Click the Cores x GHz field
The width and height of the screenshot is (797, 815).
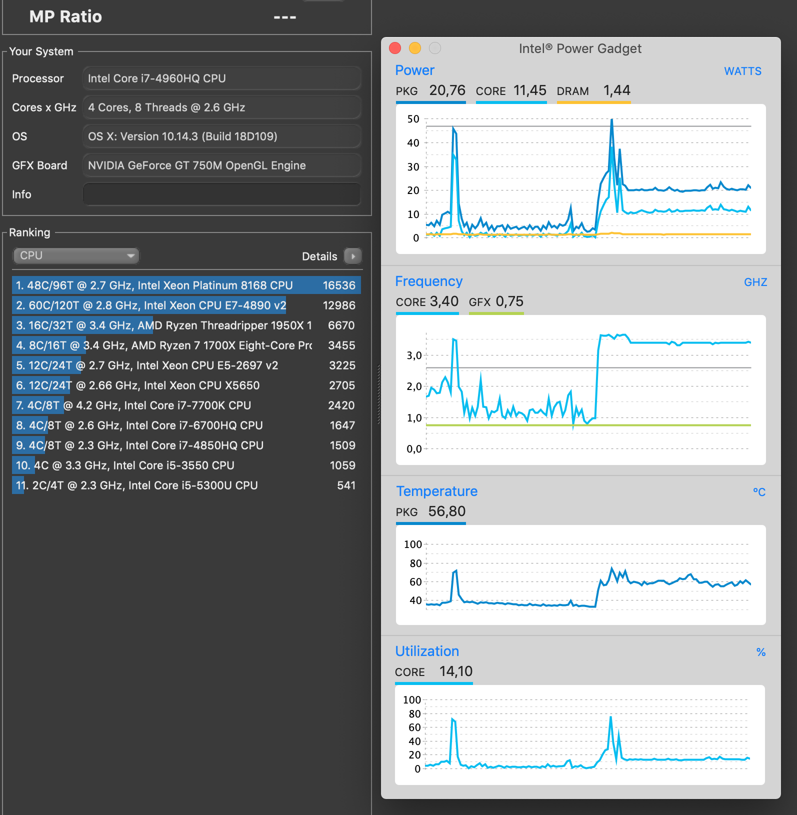221,107
